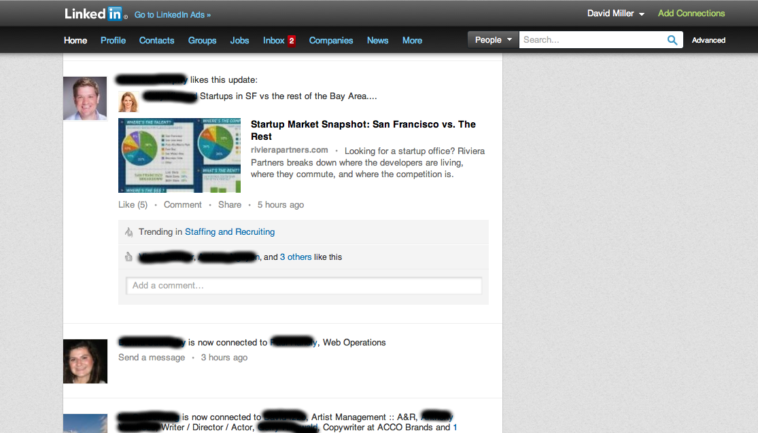Open the Contacts menu
Screen dimensions: 758x433
[156, 41]
